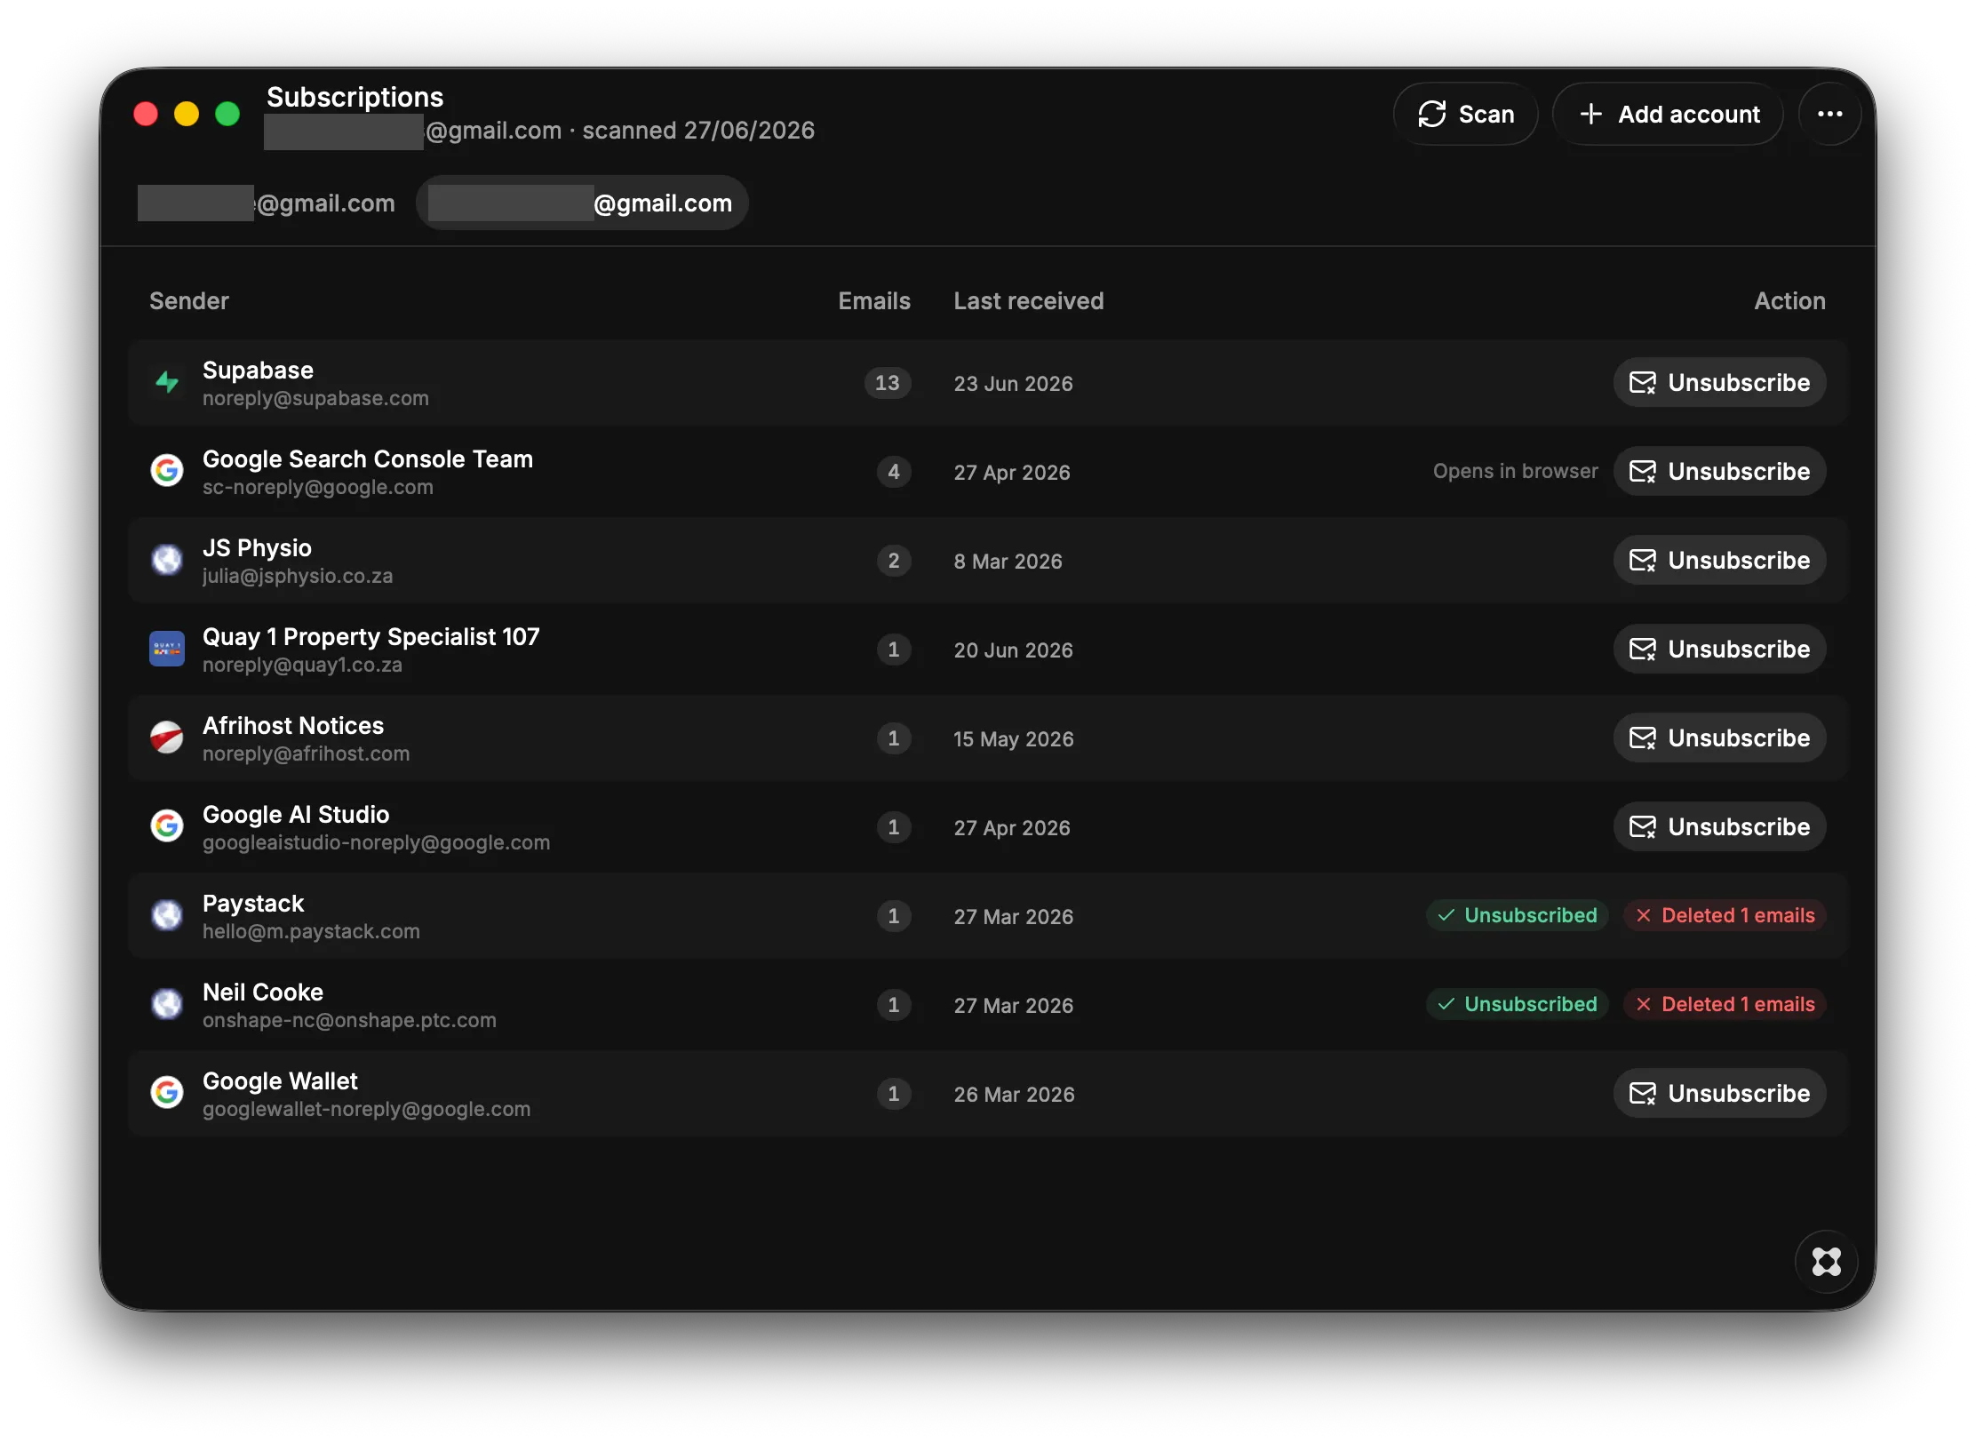1976x1443 pixels.
Task: Click the yellow macOS minimize window button
Action: (x=187, y=114)
